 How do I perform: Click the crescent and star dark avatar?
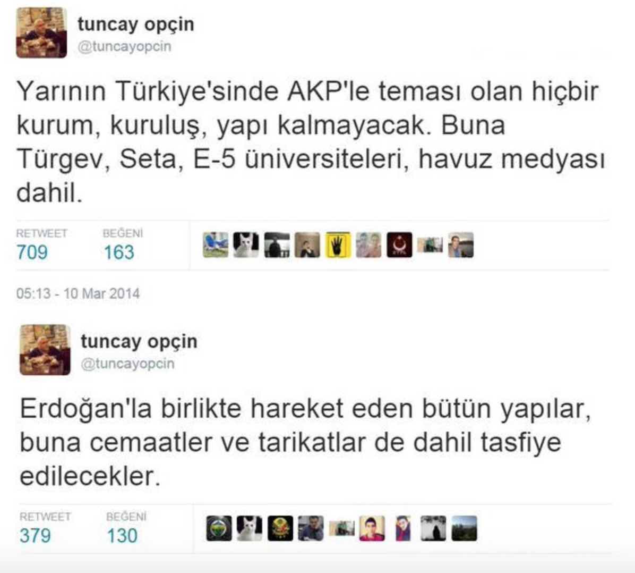click(399, 245)
